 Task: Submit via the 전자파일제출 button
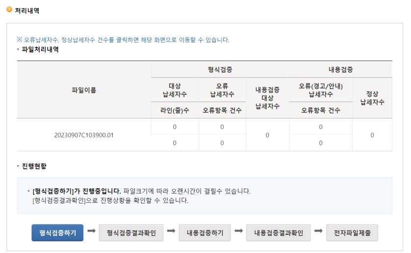[352, 233]
